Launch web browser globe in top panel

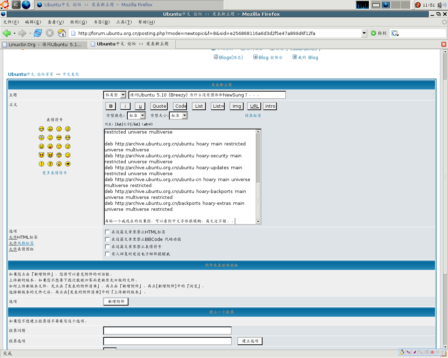[x=26, y=5]
